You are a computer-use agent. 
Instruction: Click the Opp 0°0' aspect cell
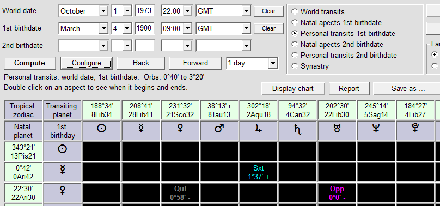pyautogui.click(x=337, y=193)
